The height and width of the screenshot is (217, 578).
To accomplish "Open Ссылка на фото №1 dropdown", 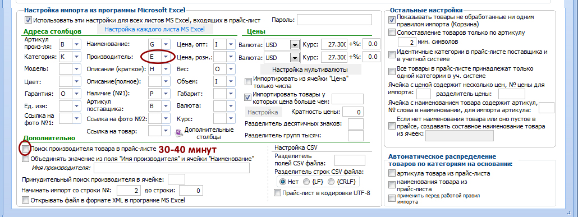I will coord(77,118).
